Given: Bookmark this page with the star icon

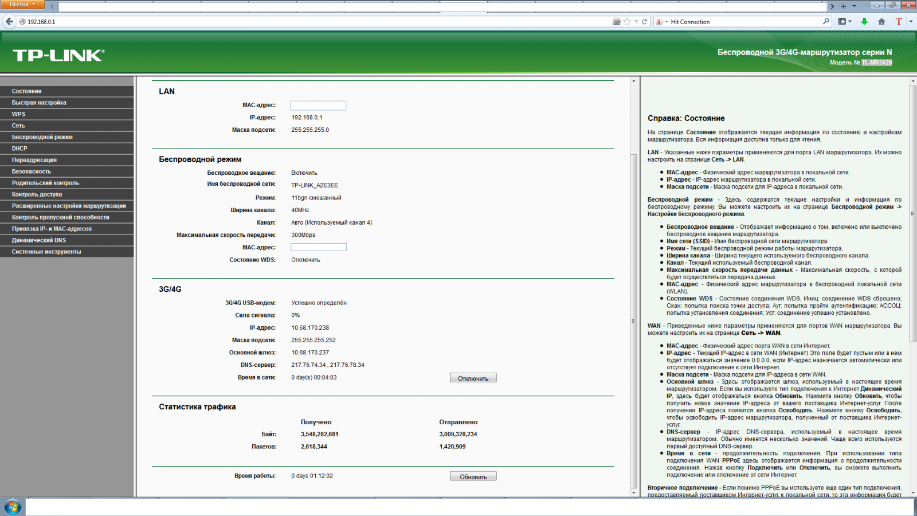Looking at the screenshot, I should 627,22.
